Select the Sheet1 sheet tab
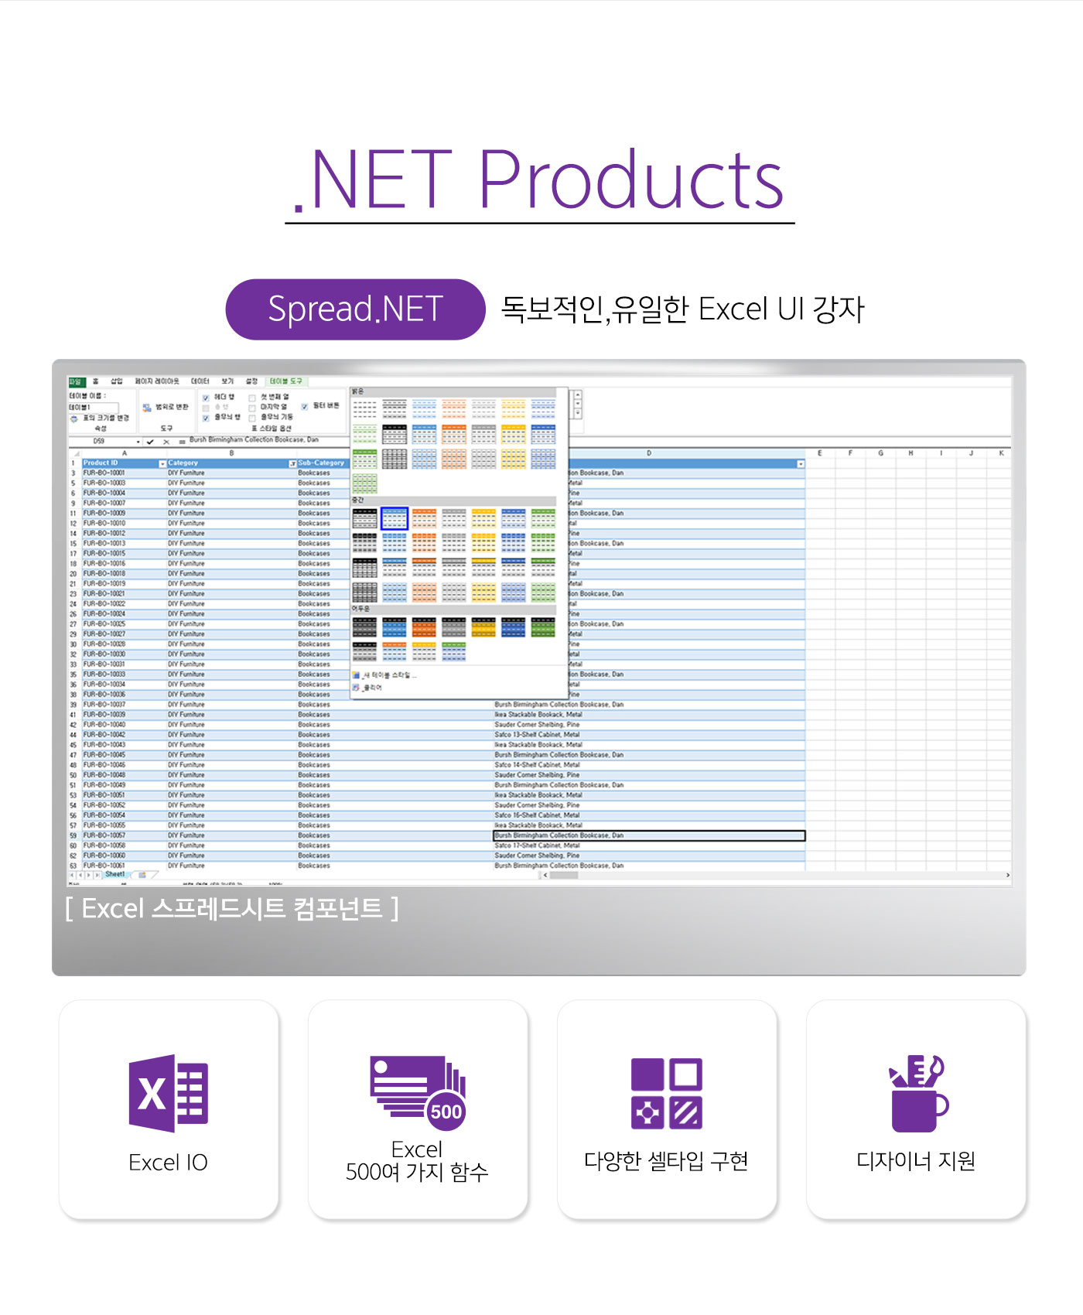 [x=115, y=875]
